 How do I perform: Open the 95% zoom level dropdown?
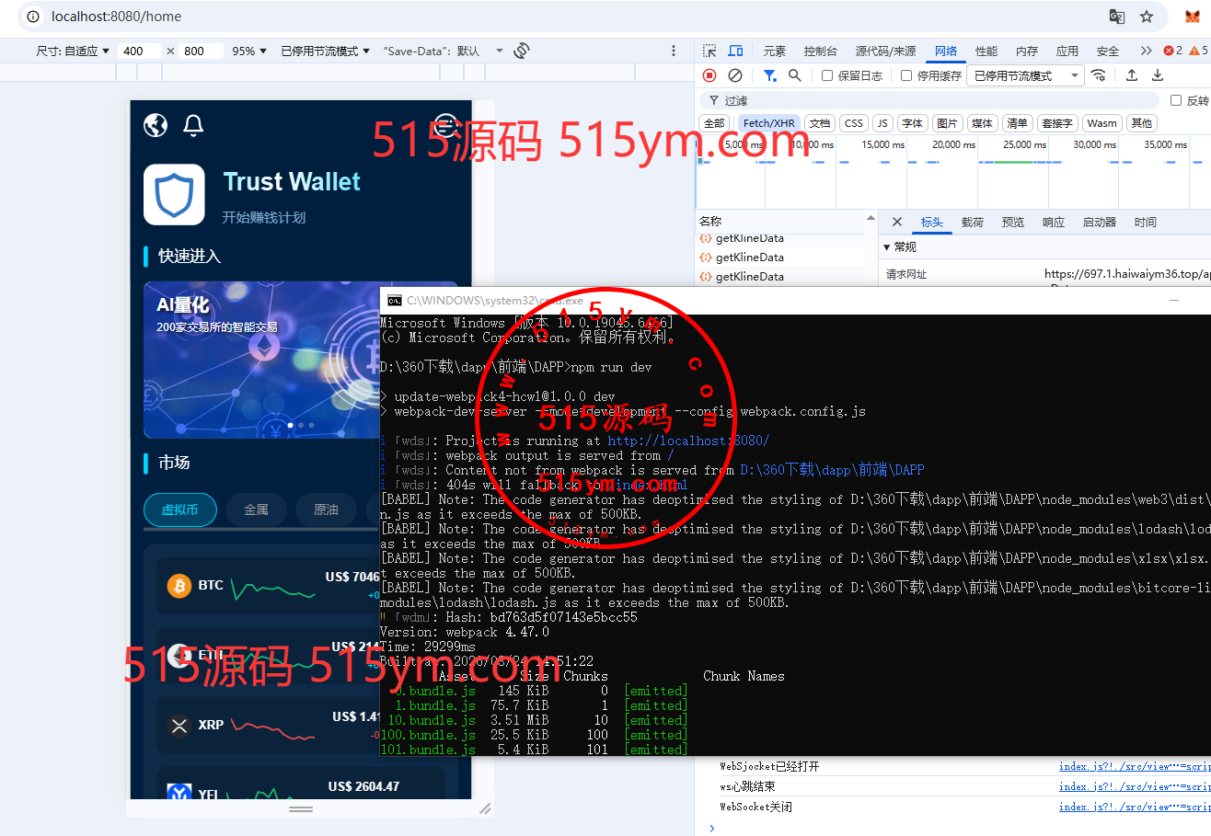tap(249, 52)
